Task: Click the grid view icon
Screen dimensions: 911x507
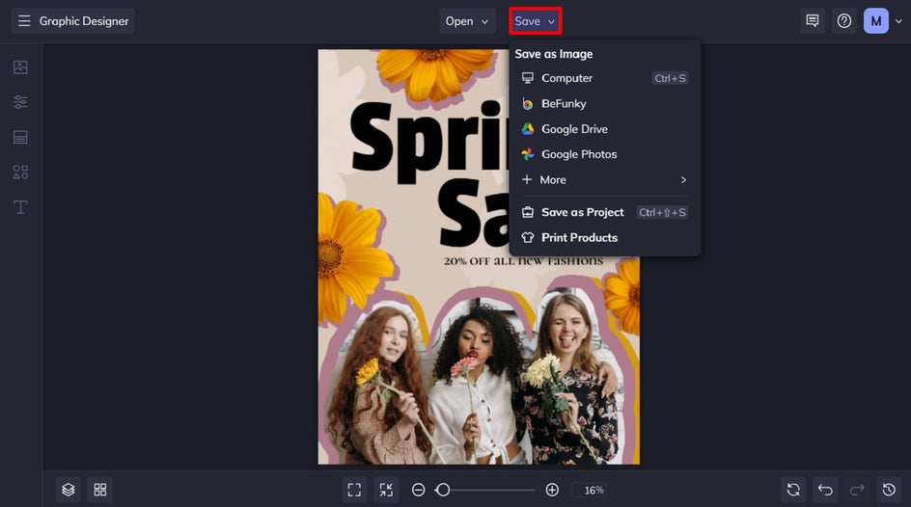Action: [x=100, y=490]
